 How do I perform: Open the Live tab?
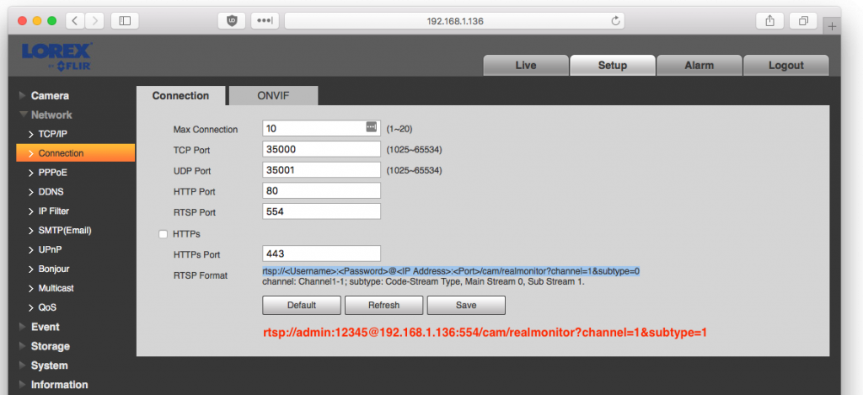(x=526, y=65)
